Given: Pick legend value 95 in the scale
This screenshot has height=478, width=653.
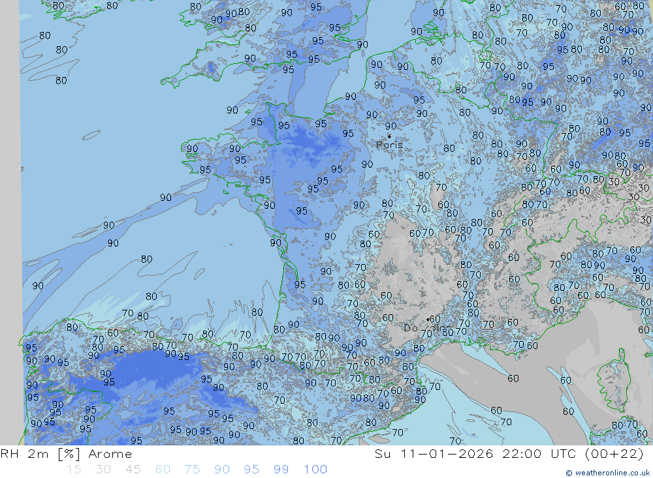Looking at the screenshot, I should click(x=251, y=470).
